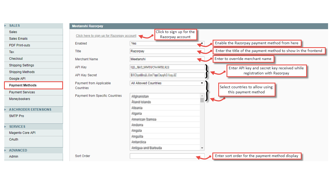Click the Razorpay account sign up link
Viewport: 331px width, 184px height.
[x=106, y=36]
